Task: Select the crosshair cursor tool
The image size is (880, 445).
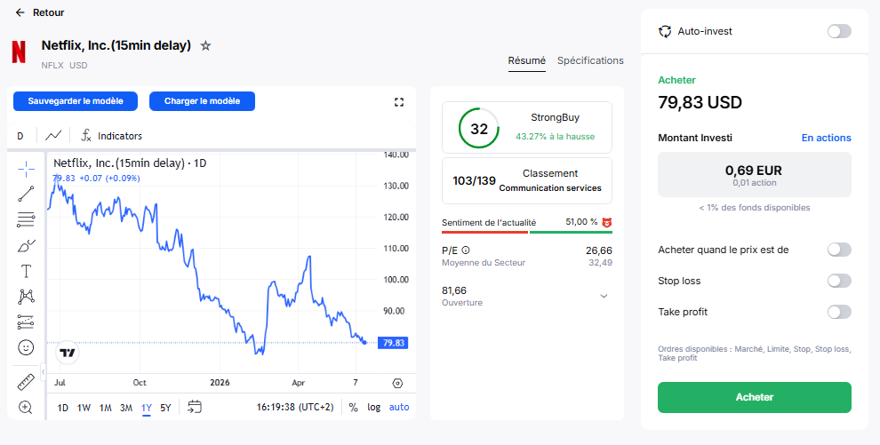Action: pyautogui.click(x=26, y=169)
